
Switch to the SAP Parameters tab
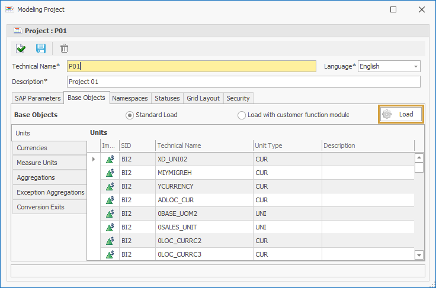coord(37,98)
